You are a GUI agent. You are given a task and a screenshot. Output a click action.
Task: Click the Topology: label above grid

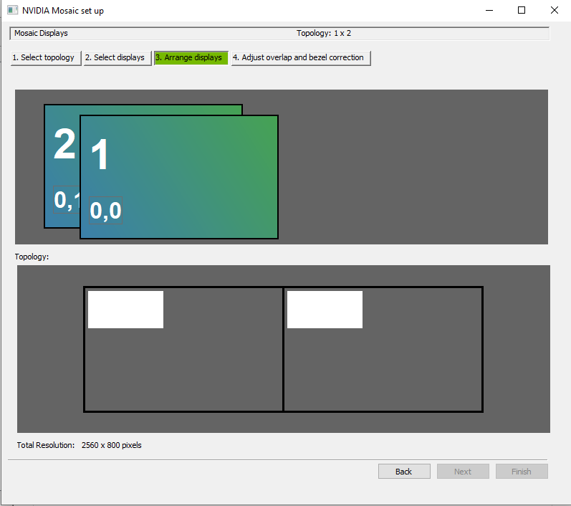32,257
